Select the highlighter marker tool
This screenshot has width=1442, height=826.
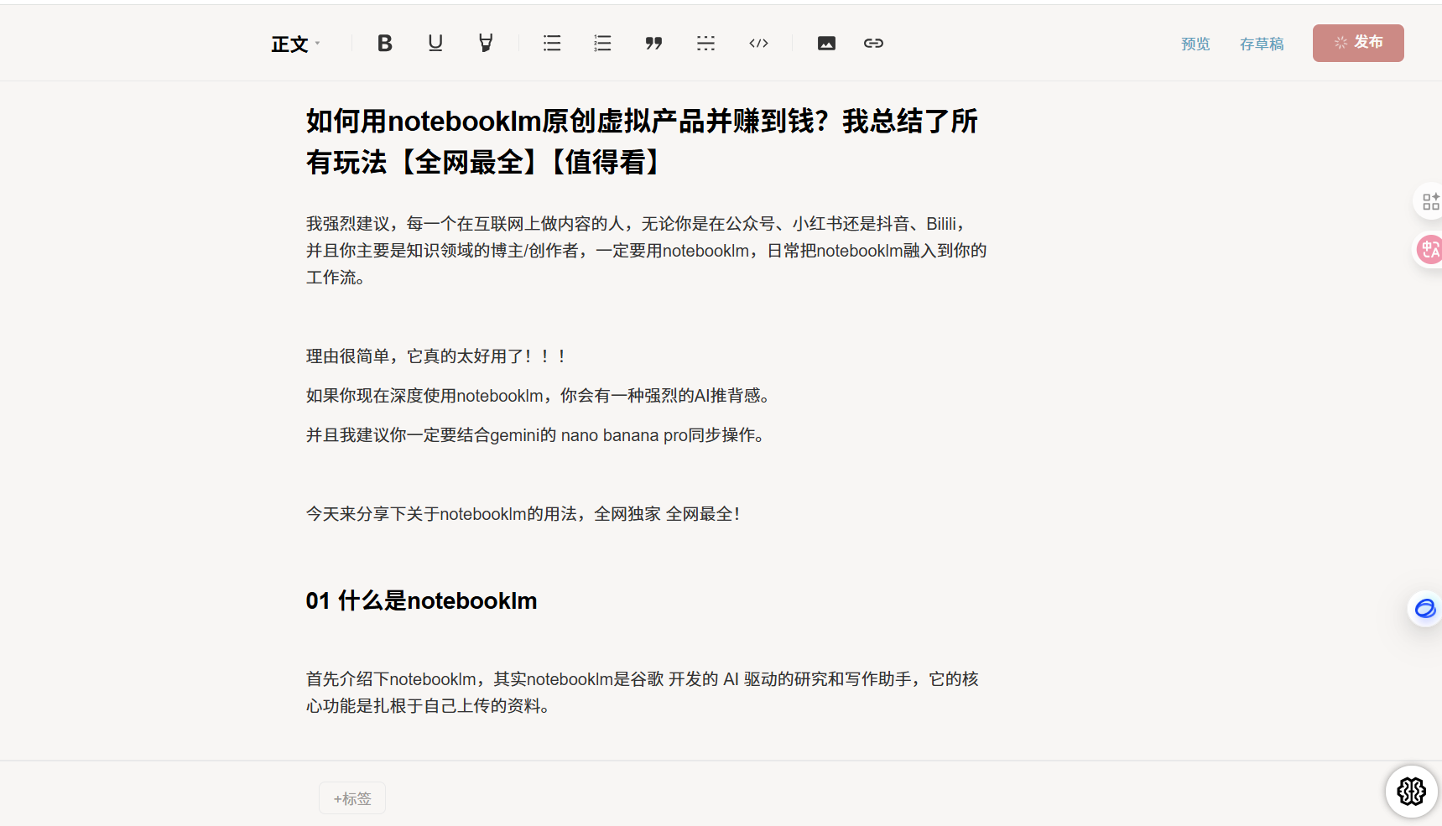tap(486, 44)
